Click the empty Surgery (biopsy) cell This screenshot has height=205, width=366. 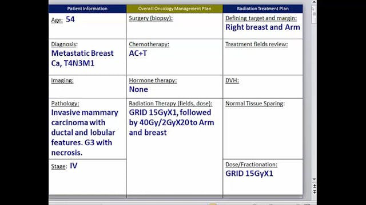coord(174,30)
